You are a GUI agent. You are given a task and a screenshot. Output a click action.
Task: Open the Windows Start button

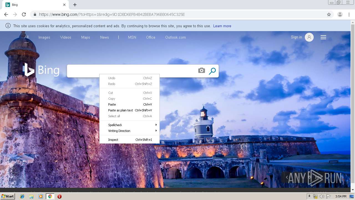[x=7, y=196]
